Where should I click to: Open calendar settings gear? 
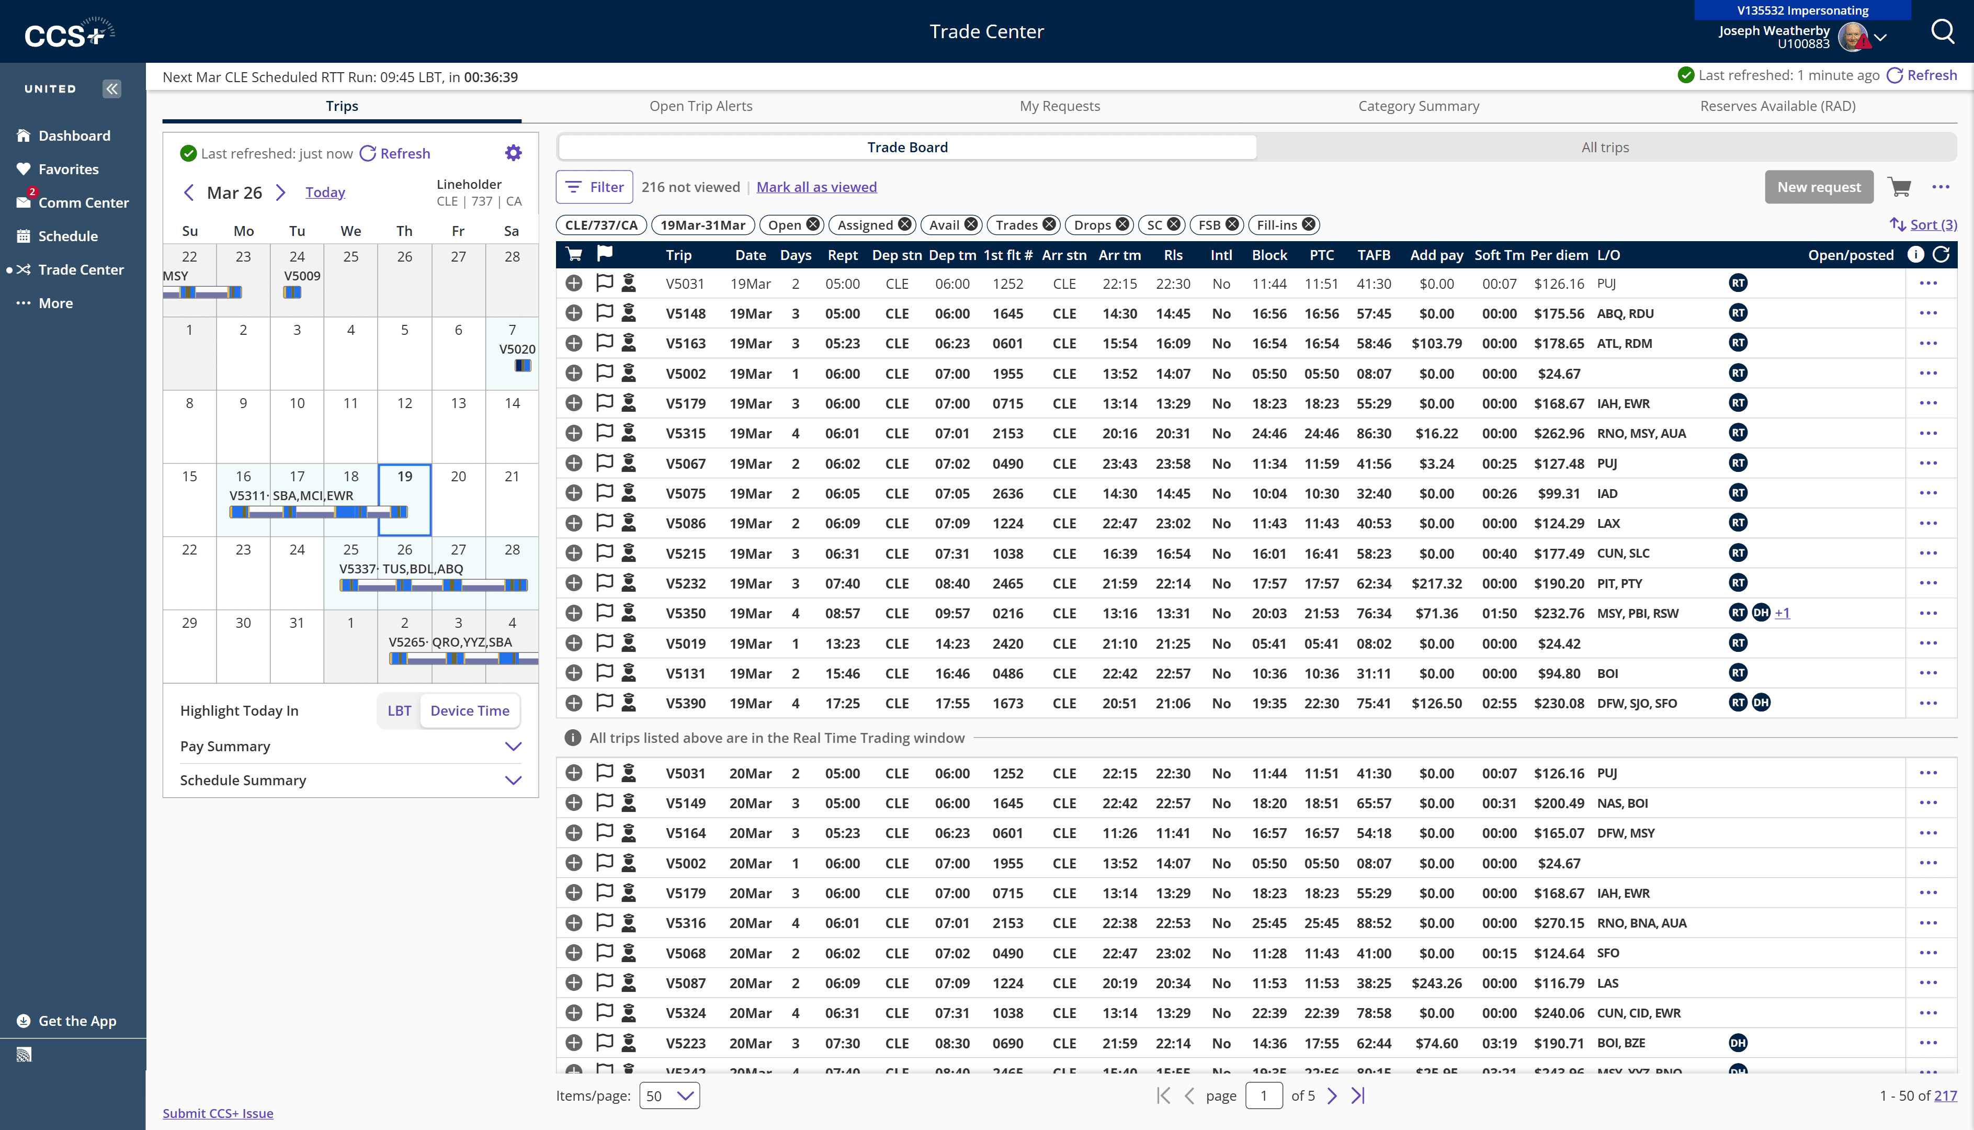(513, 152)
